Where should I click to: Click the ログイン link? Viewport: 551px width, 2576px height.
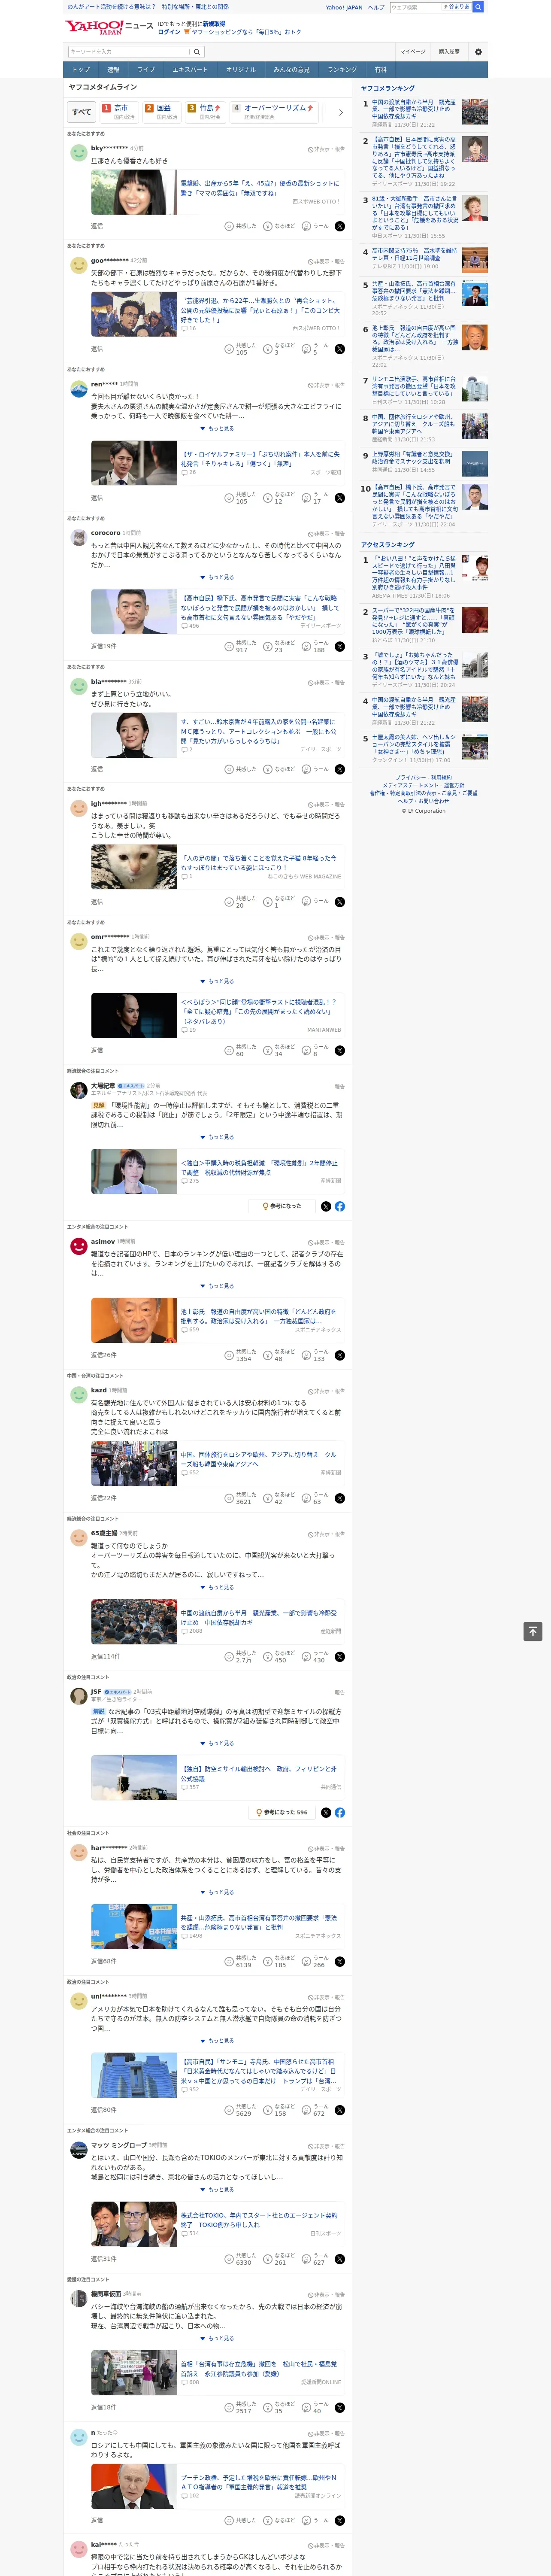point(169,32)
